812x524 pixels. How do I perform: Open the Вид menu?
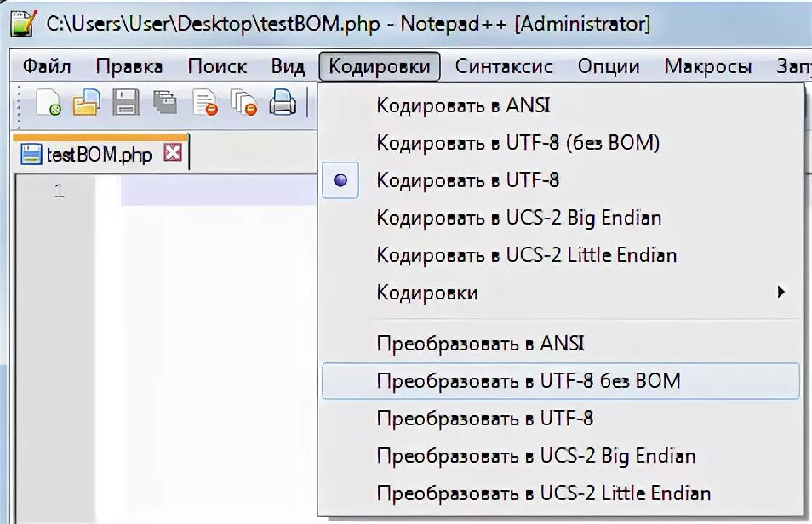point(288,67)
